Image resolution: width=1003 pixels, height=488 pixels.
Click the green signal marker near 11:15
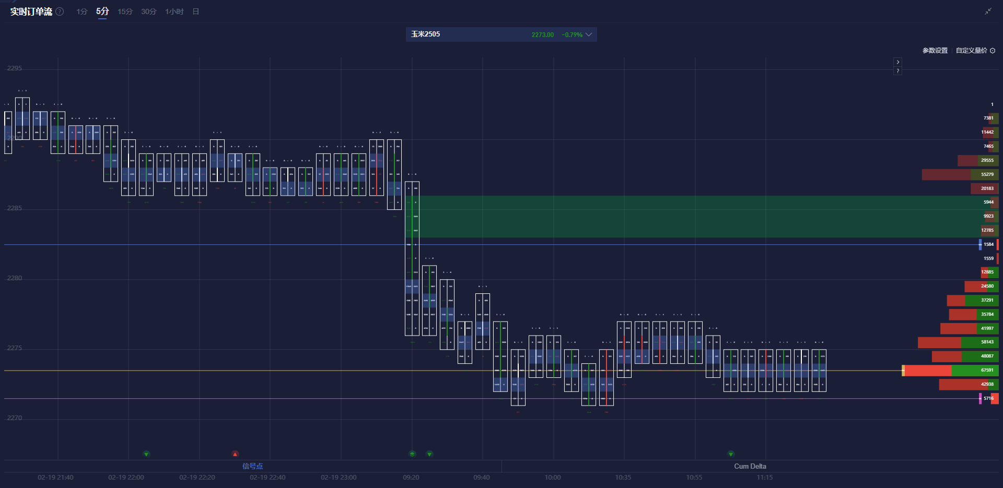click(x=731, y=454)
